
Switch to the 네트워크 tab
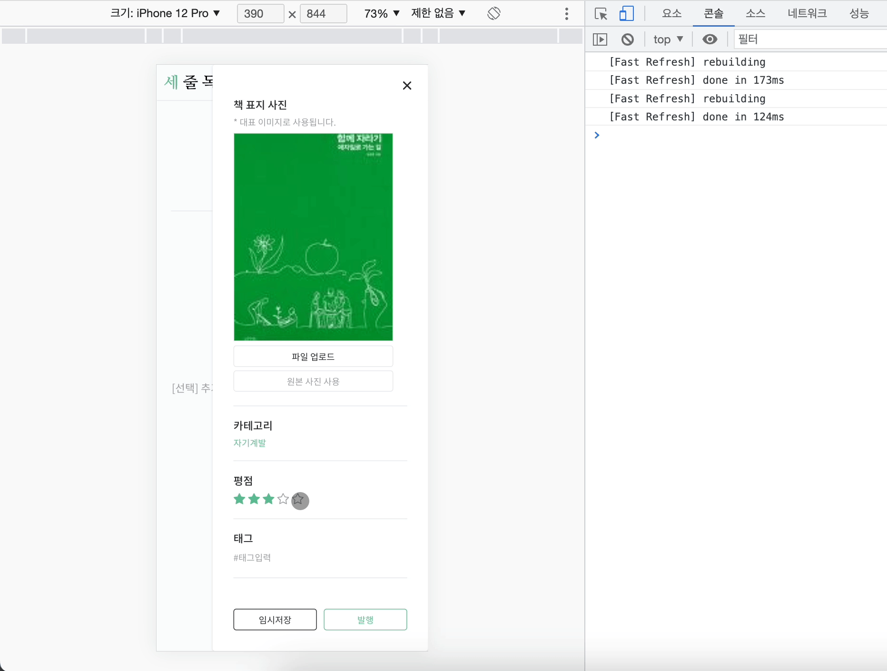click(807, 13)
